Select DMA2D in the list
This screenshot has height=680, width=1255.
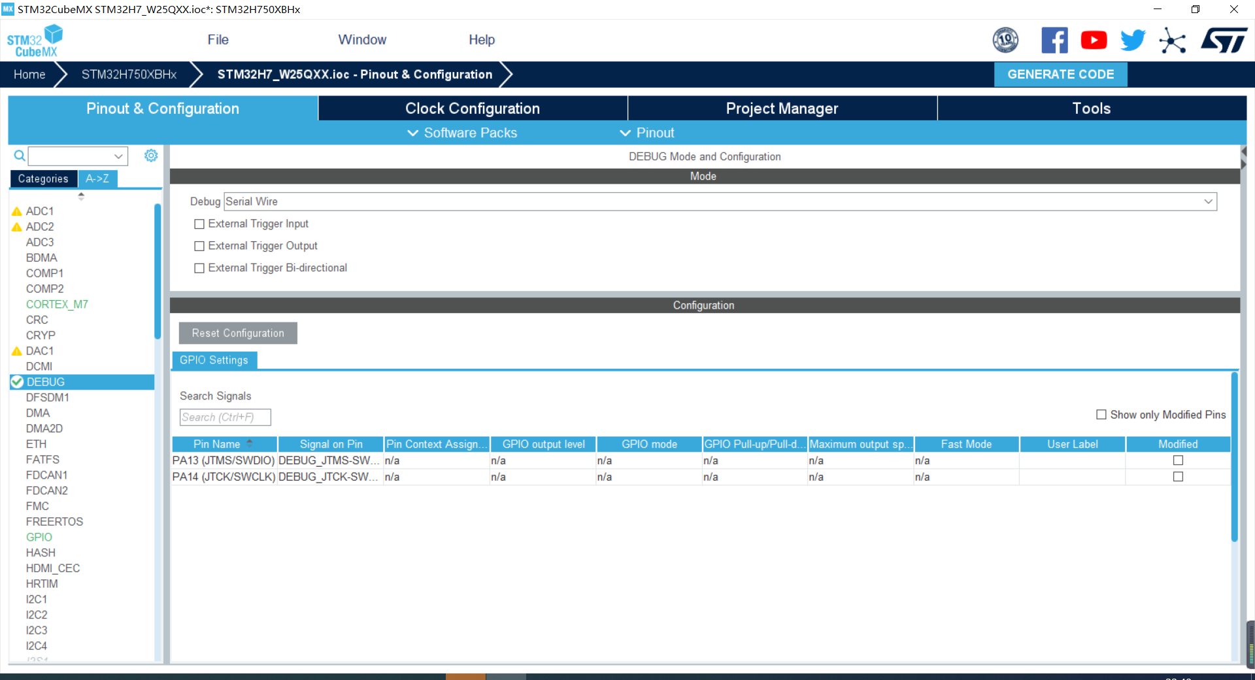coord(44,428)
